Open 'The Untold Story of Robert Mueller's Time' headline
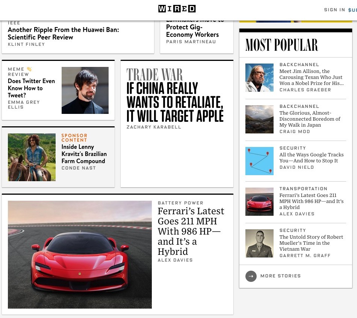The height and width of the screenshot is (318, 357). (311, 243)
